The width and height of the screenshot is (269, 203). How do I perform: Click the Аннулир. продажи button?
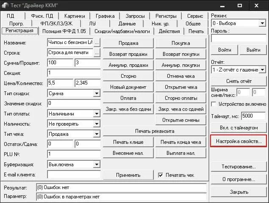128,65
